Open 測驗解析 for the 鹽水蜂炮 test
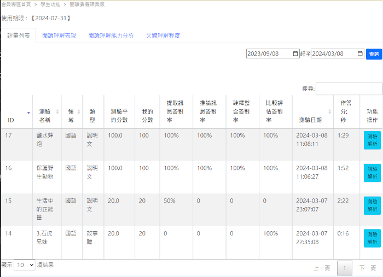 [x=372, y=140]
